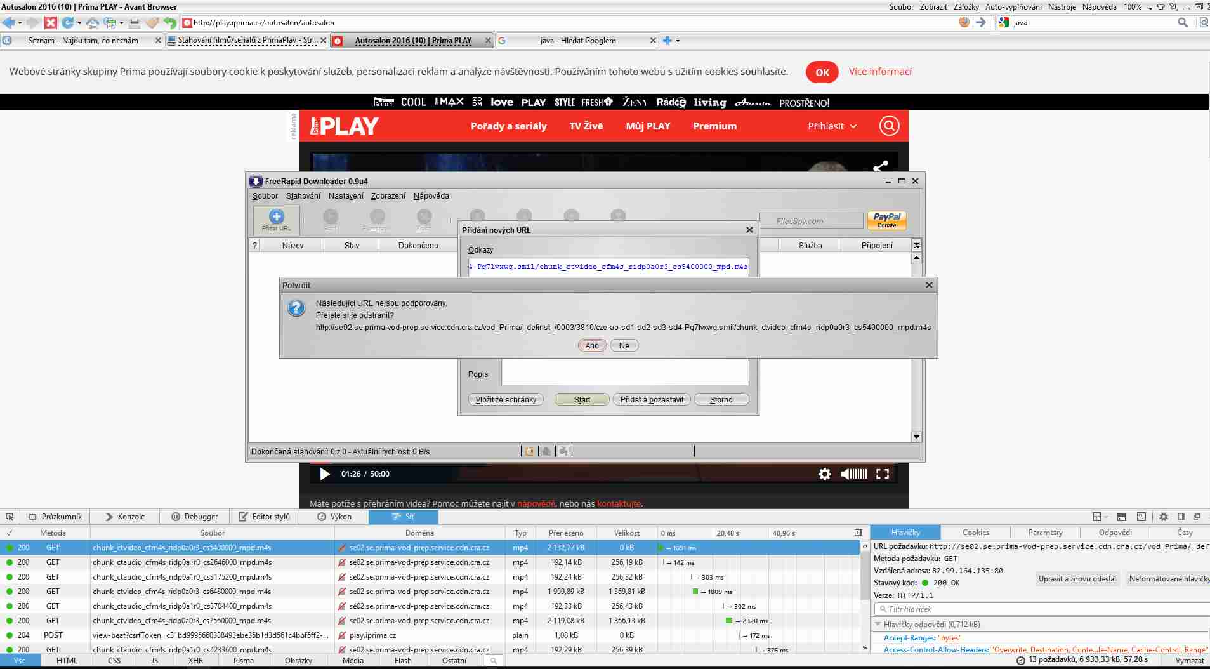Click the Prima PLAY logo
Image resolution: width=1210 pixels, height=669 pixels.
tap(344, 126)
